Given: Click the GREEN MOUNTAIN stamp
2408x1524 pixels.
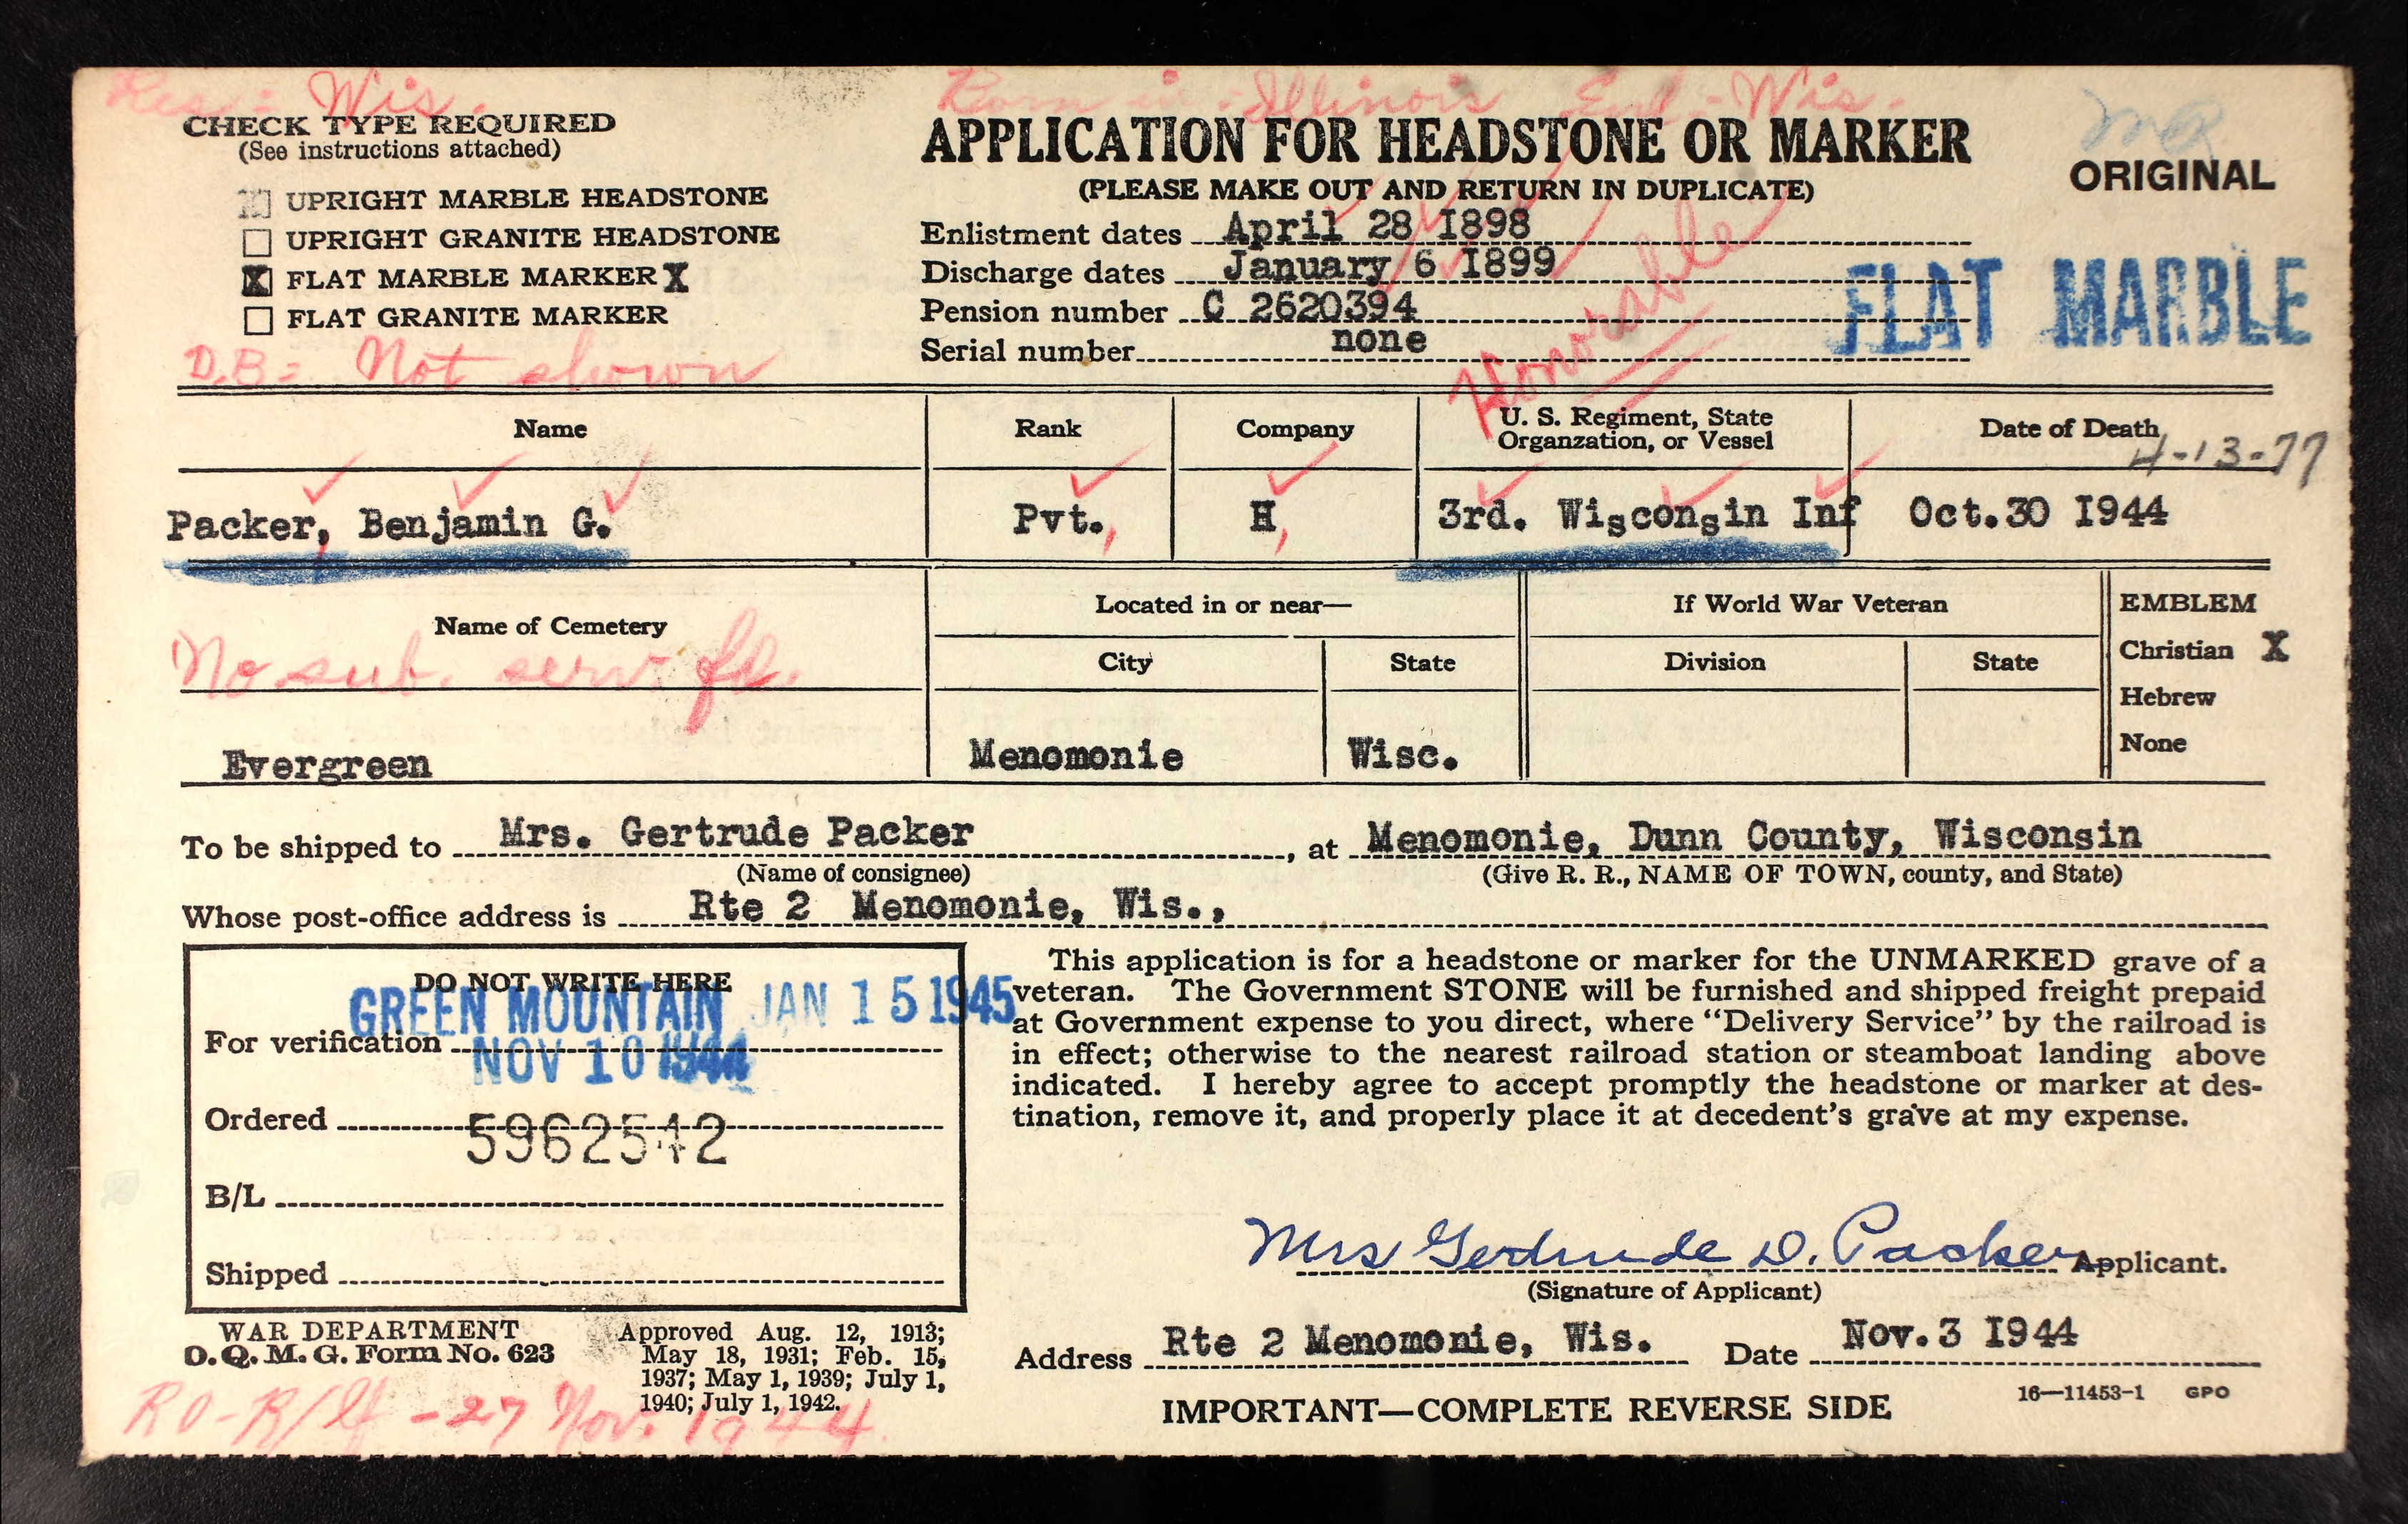Looking at the screenshot, I should click(x=536, y=1009).
